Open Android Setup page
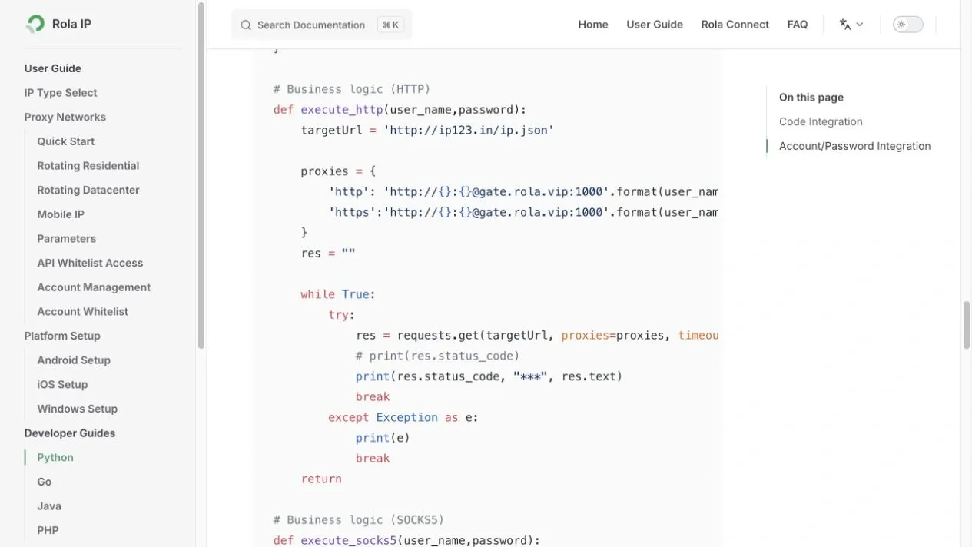The image size is (972, 547). (74, 360)
